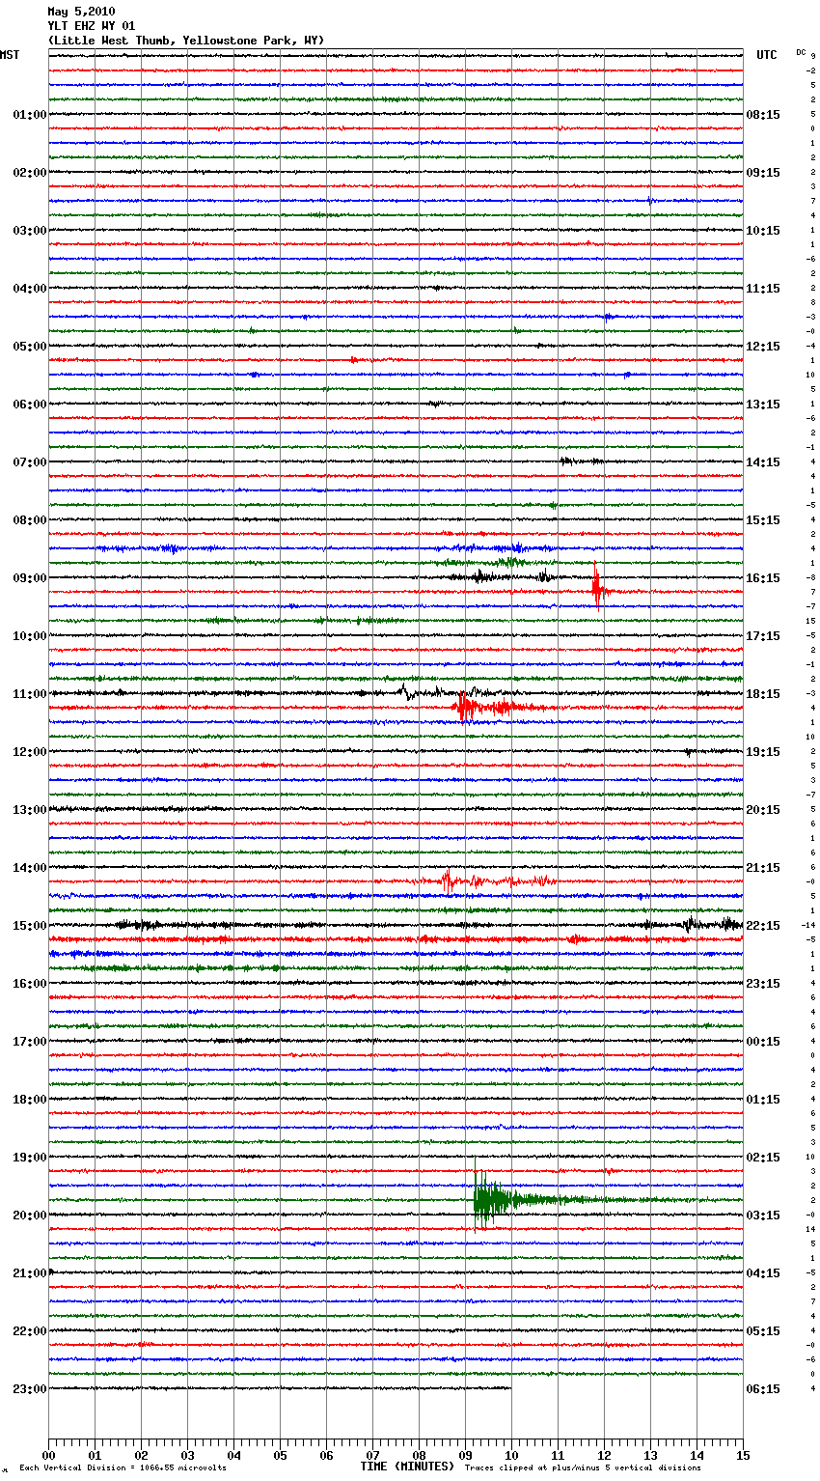820x1481 pixels.
Task: Select the 11:00 MST time label
Action: [x=30, y=694]
